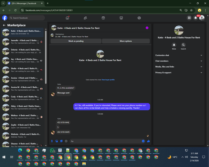Expand Privacy & support section

(x=179, y=73)
